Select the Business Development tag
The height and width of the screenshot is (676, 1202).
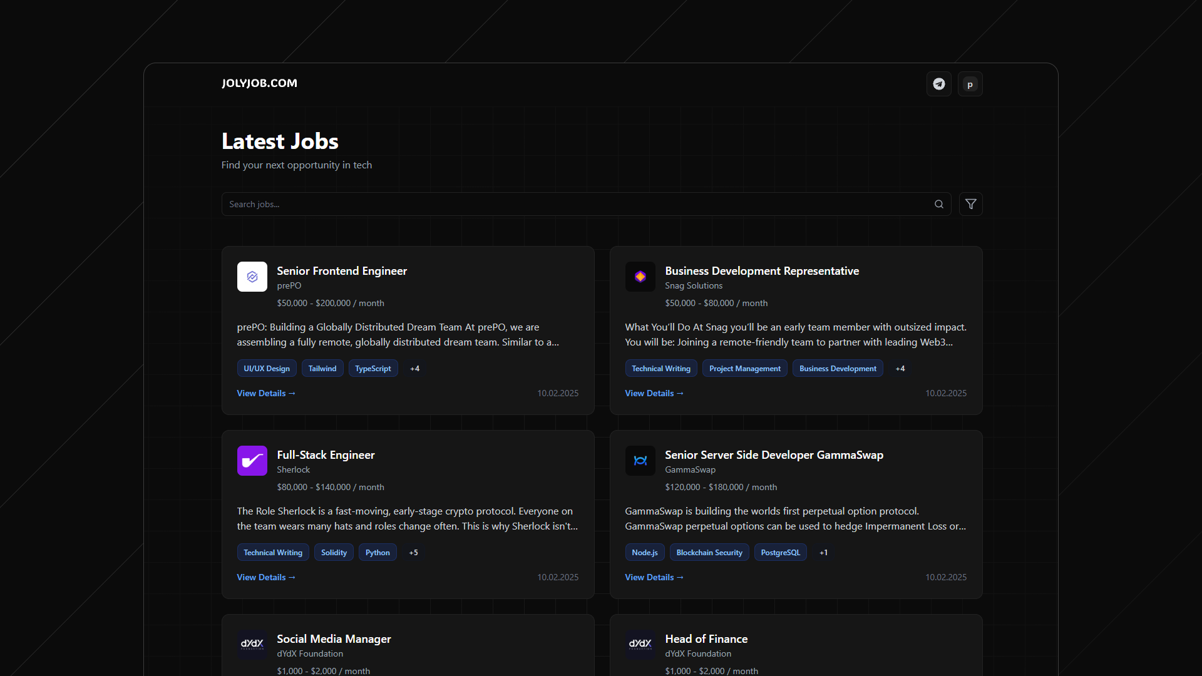(x=838, y=369)
